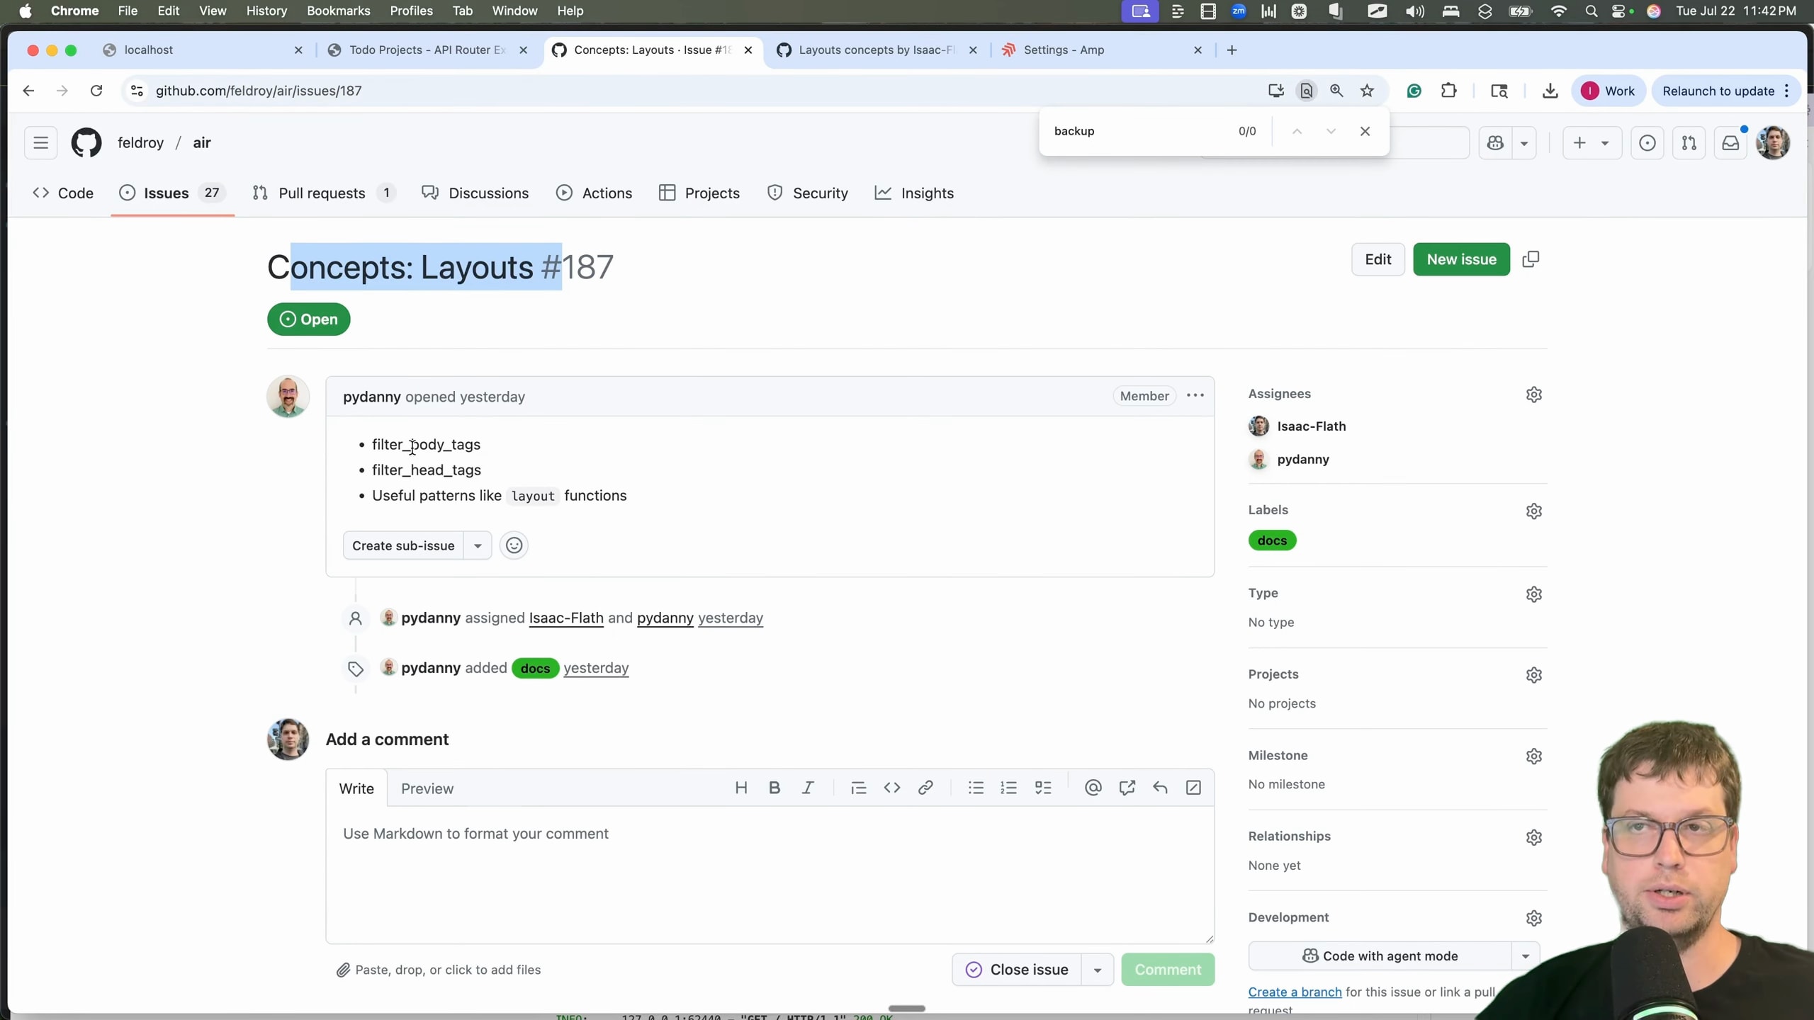Click the green New issue button
This screenshot has width=1814, height=1020.
1461,259
